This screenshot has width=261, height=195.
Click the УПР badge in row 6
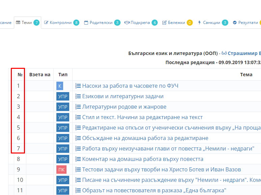coord(63,138)
